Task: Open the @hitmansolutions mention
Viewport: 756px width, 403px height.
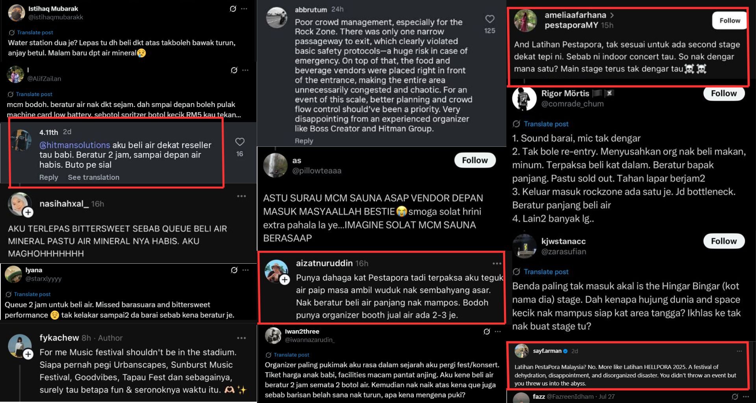Action: tap(75, 145)
